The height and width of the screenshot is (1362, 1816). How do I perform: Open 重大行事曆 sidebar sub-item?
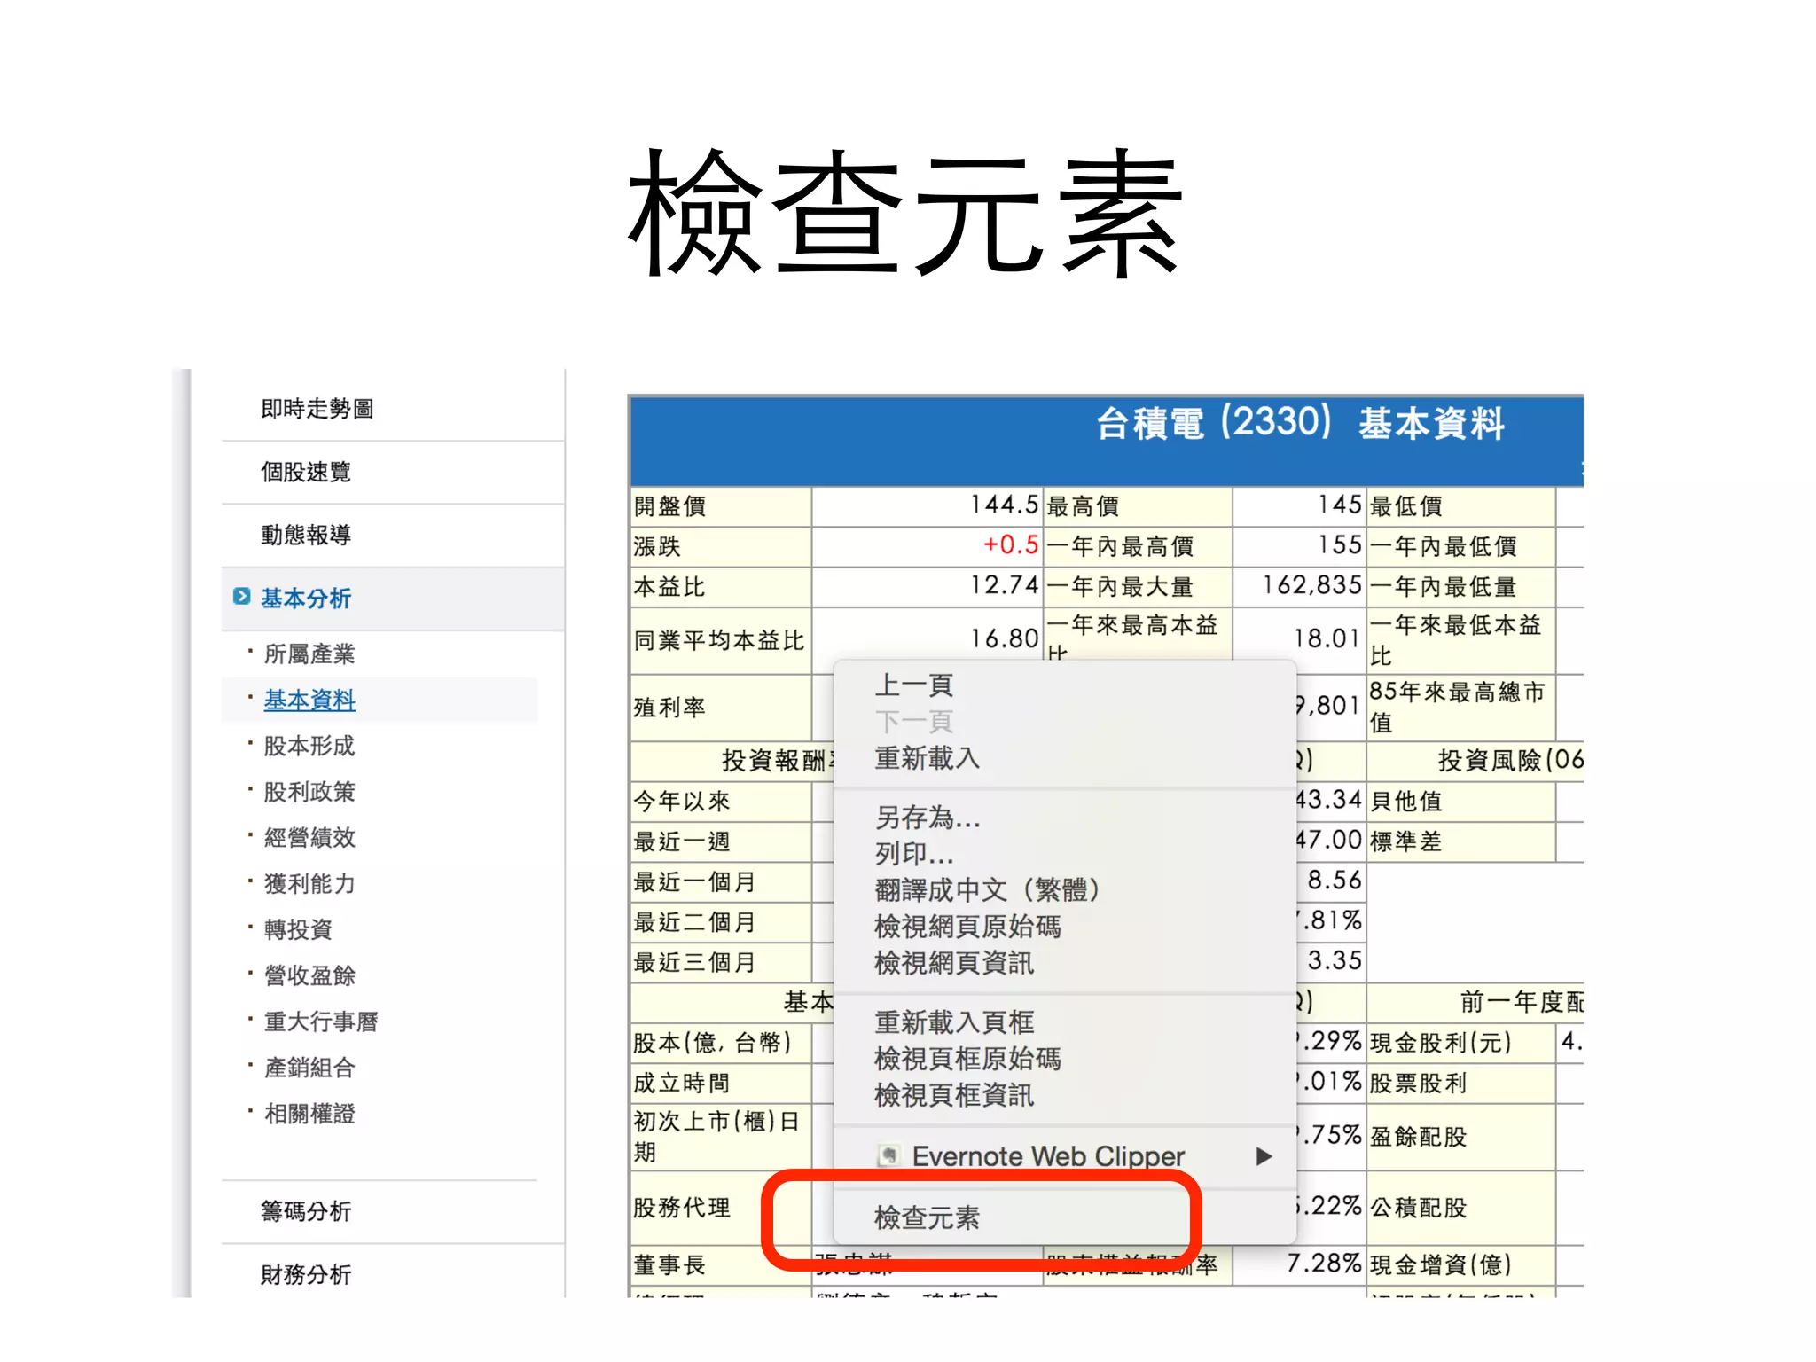coord(320,1021)
